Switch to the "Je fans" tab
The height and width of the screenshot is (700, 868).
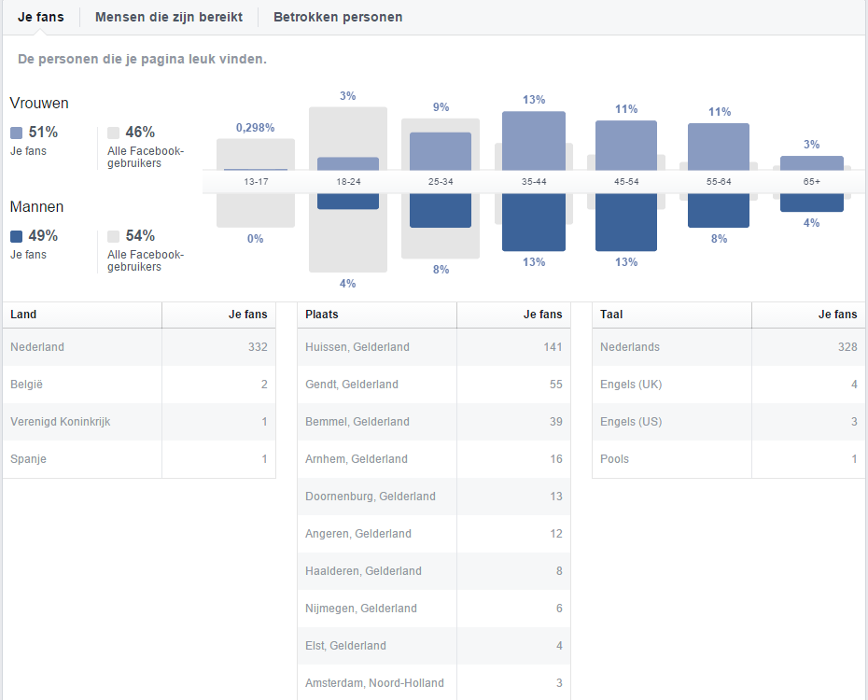pyautogui.click(x=41, y=17)
